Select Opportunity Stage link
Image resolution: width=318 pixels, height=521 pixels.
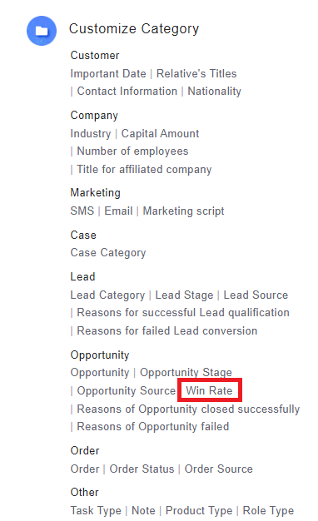(x=186, y=373)
